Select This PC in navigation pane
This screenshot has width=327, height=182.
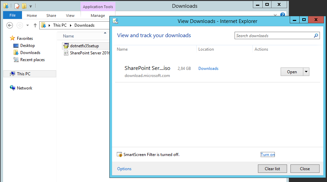pyautogui.click(x=30, y=74)
